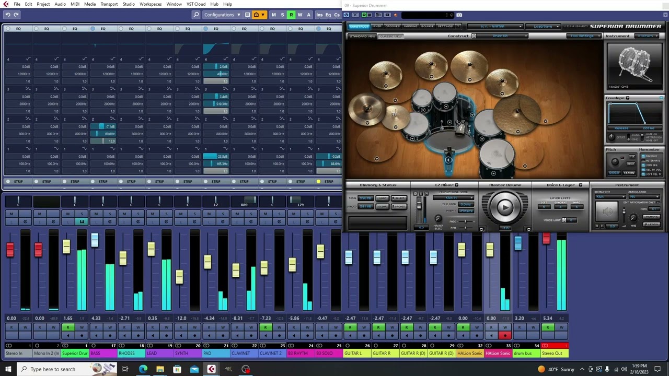Click the Undo arrow in Cubase toolbar
The image size is (669, 376).
click(8, 15)
